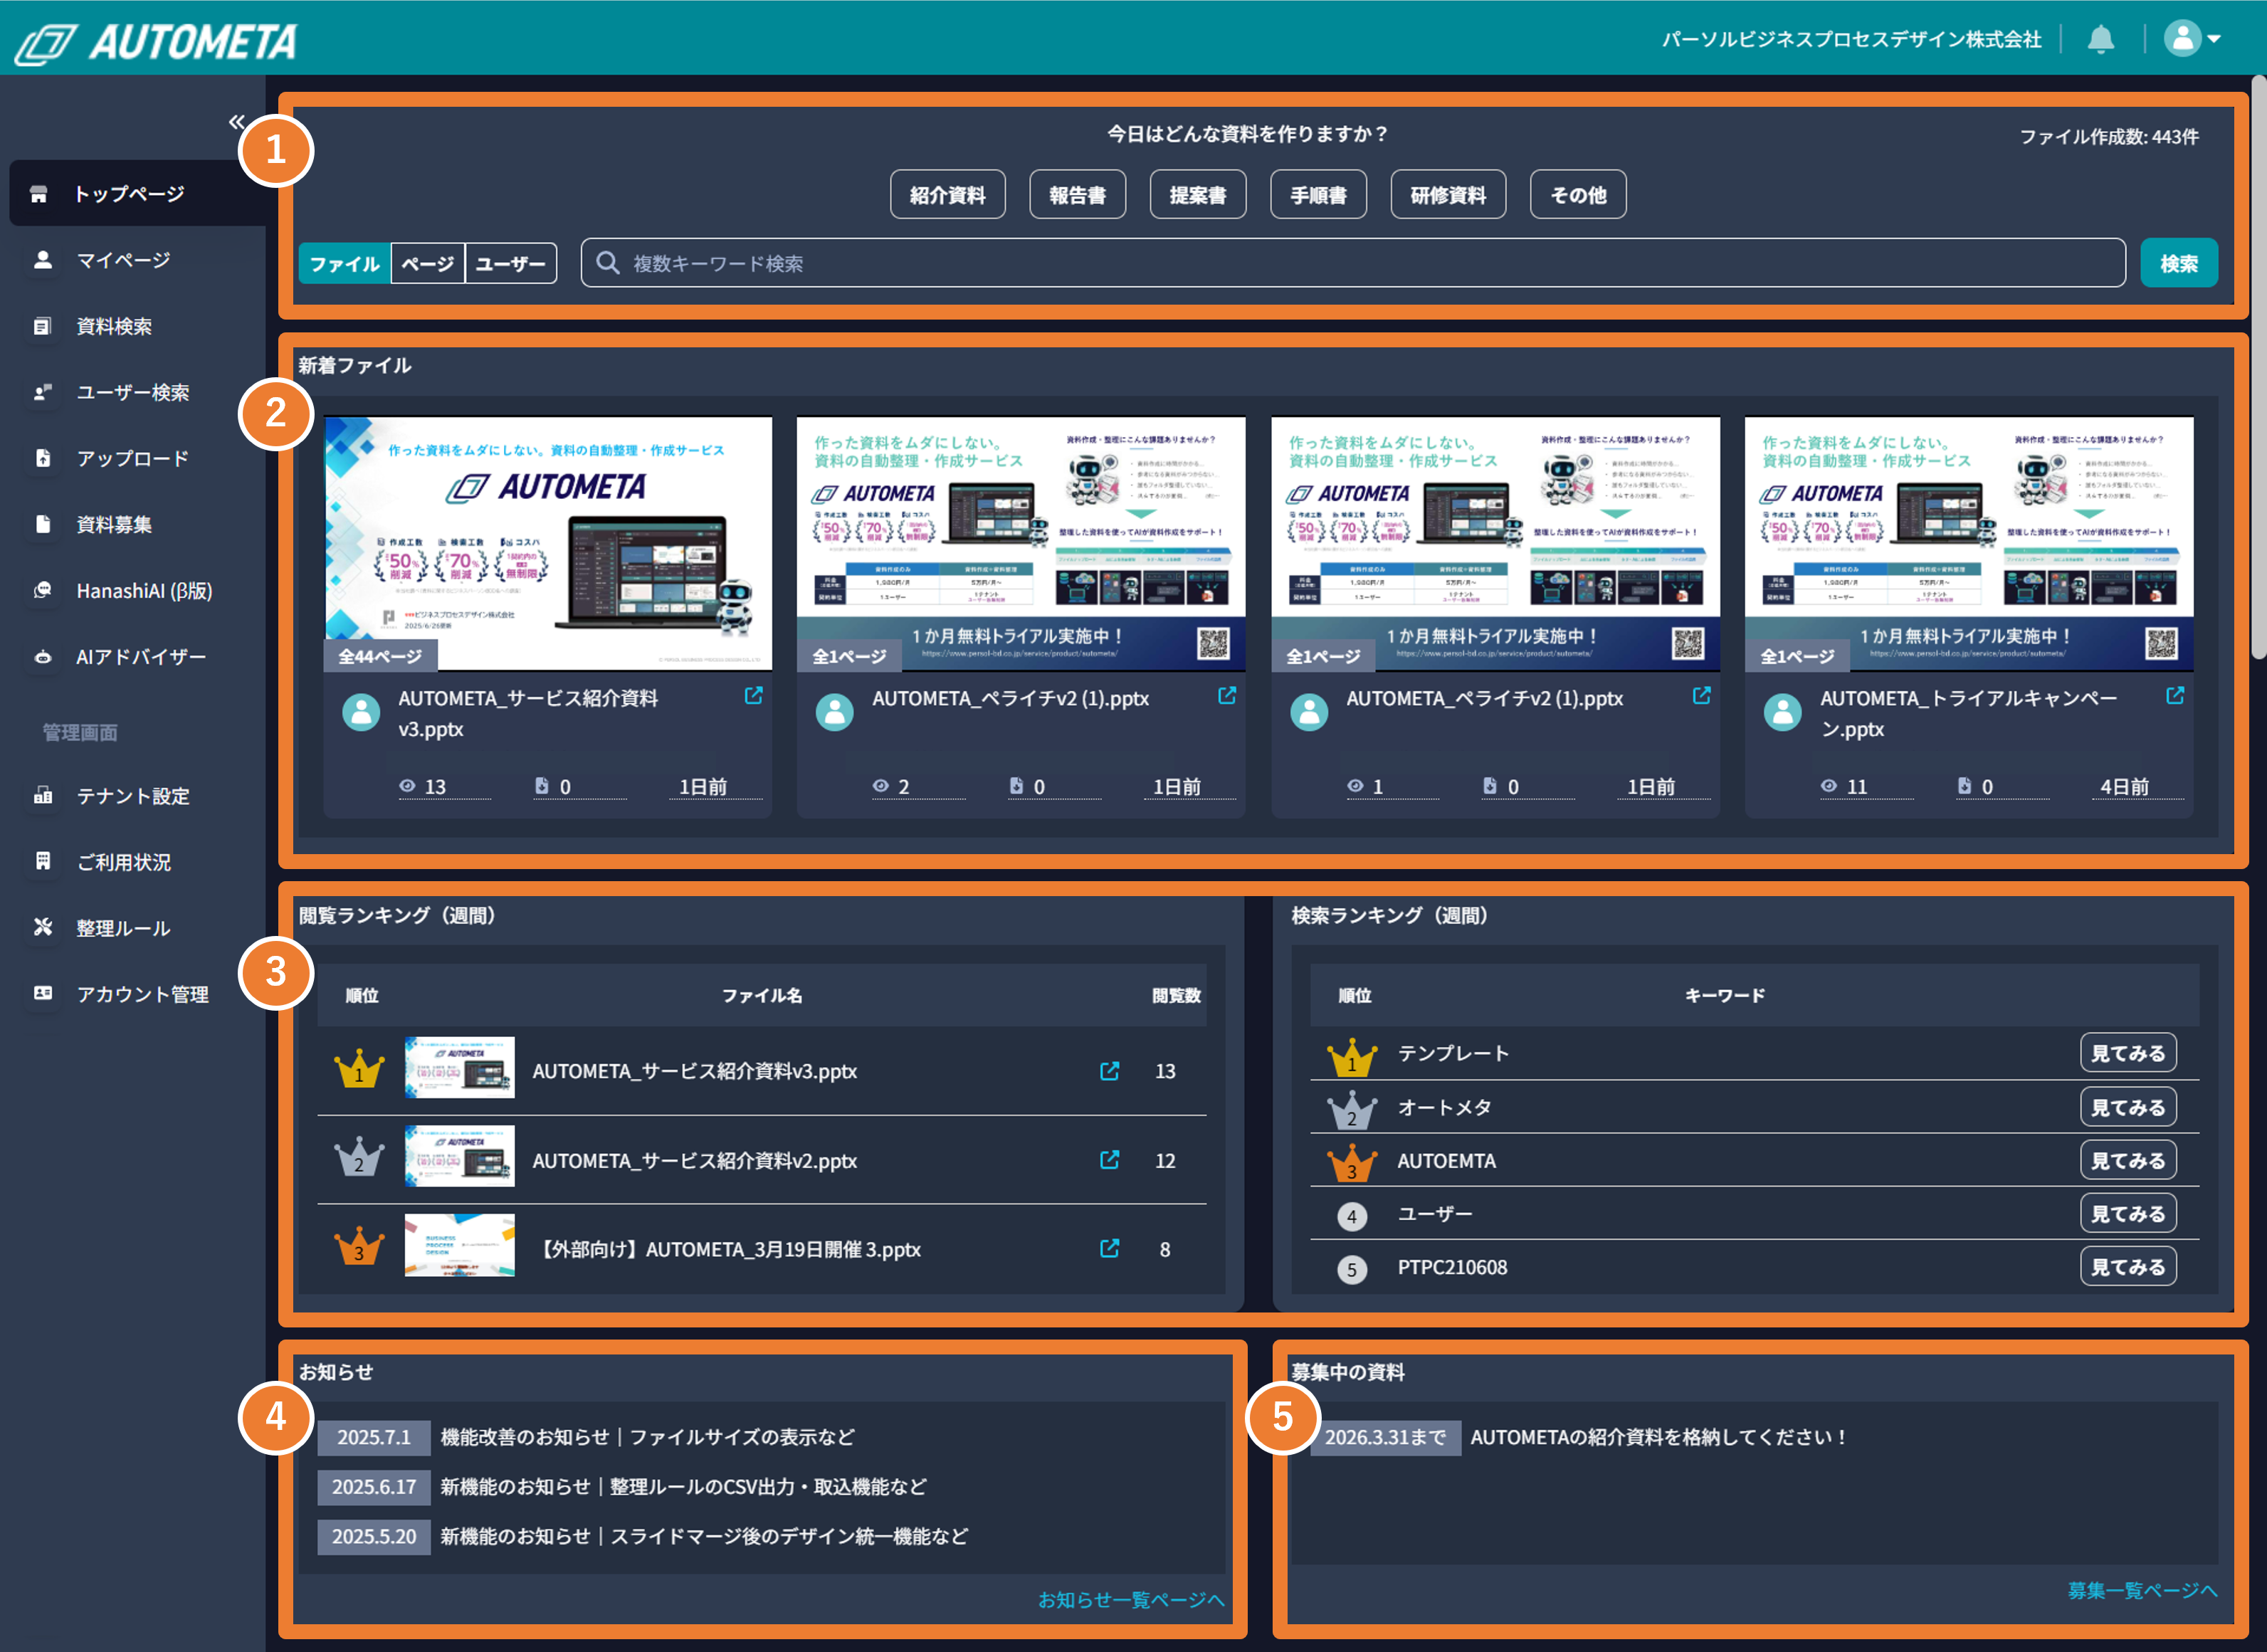Click 見てみる for keyword テンプレート

point(2127,1053)
